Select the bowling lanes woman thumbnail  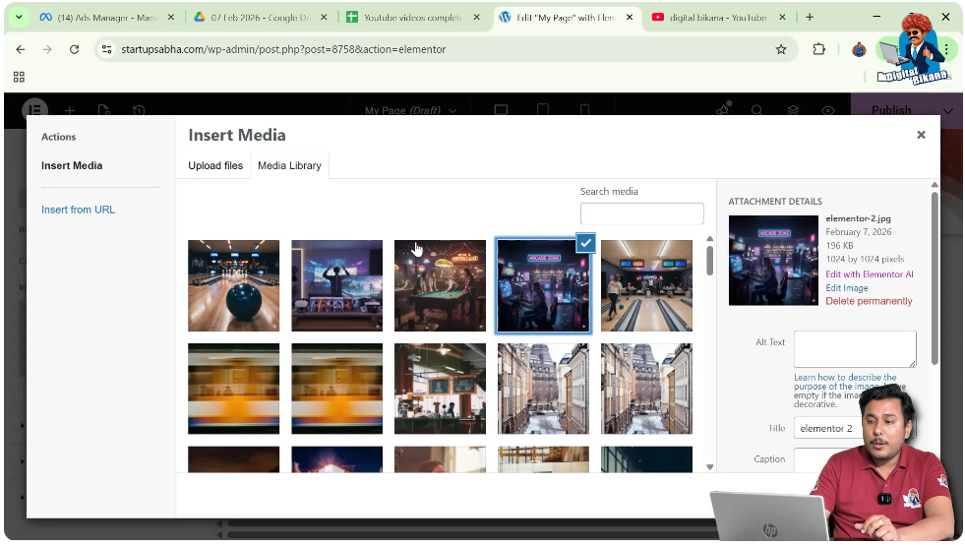(x=646, y=285)
